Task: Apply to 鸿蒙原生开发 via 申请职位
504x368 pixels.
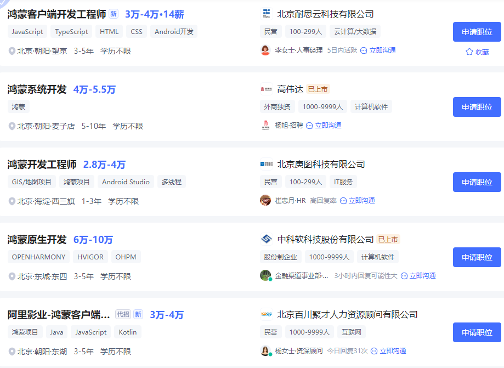Action: coord(477,257)
